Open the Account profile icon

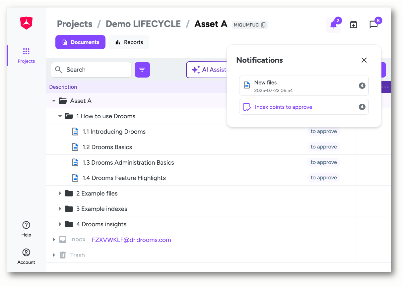(26, 253)
